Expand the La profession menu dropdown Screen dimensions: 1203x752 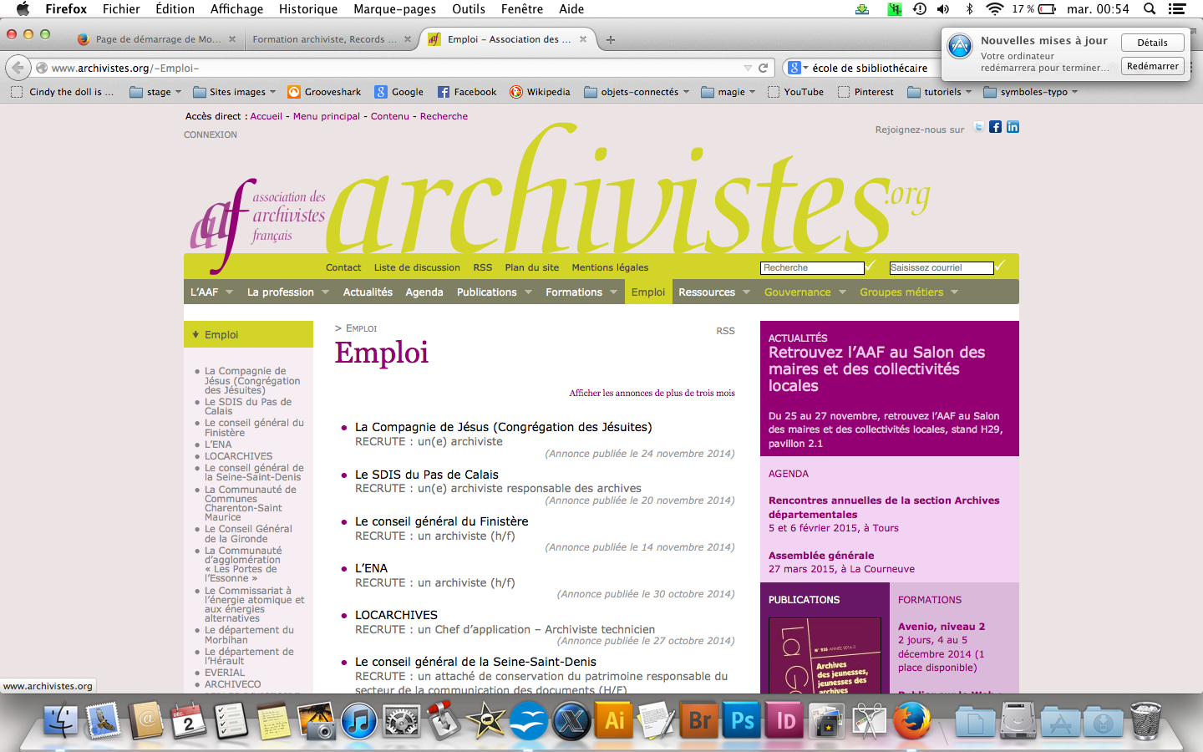point(325,292)
